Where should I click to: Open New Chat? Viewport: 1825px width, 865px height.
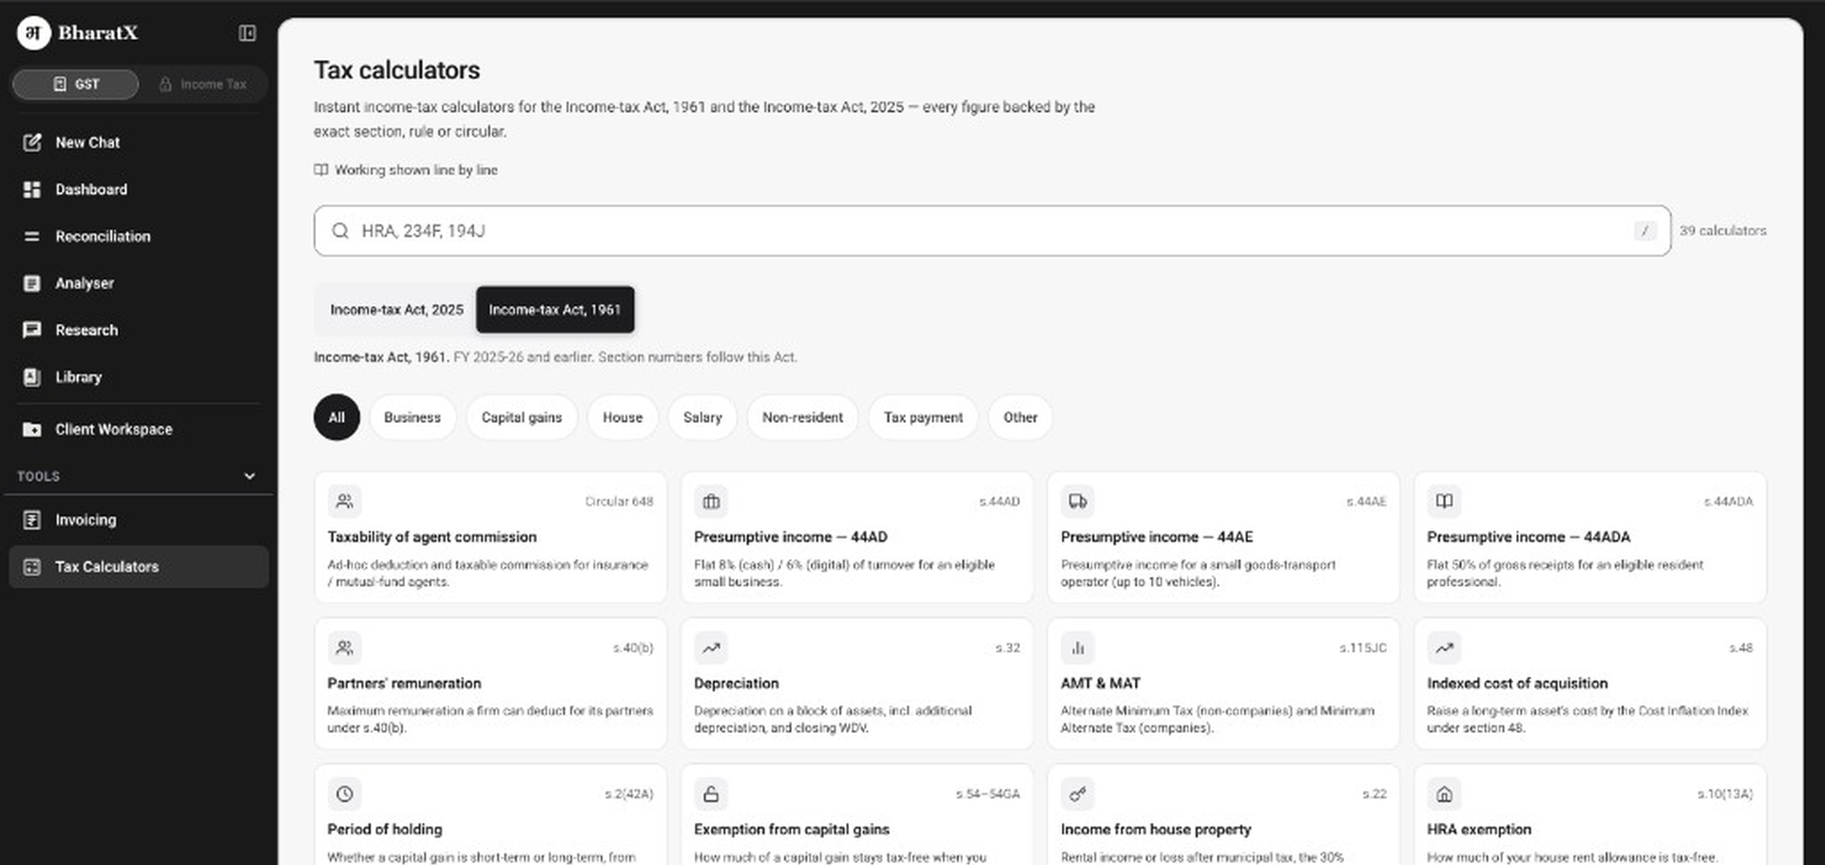click(139, 143)
